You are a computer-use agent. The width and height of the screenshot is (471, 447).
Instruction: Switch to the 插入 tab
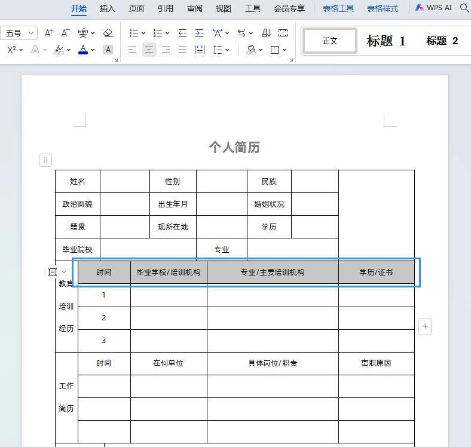tap(108, 8)
